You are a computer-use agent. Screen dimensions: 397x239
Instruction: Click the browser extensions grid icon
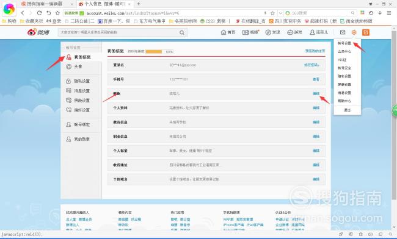pos(363,13)
